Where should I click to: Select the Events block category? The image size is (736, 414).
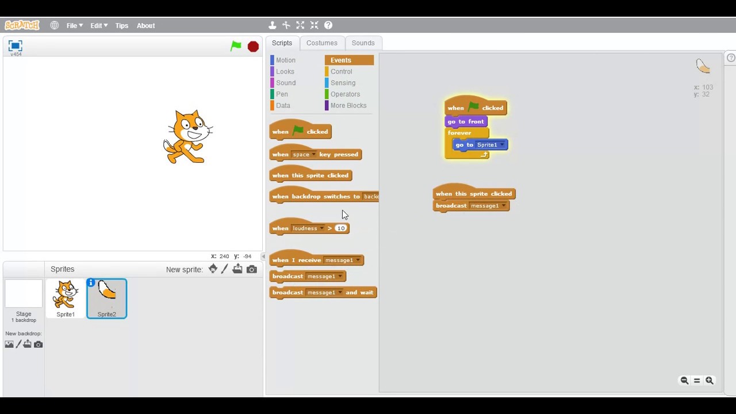pyautogui.click(x=349, y=60)
